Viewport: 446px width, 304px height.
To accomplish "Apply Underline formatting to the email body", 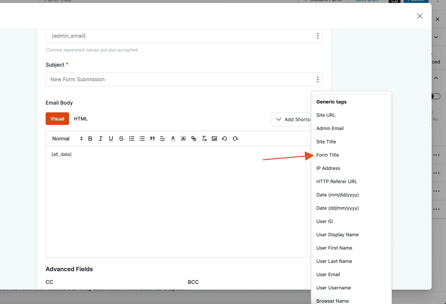I will [x=111, y=138].
